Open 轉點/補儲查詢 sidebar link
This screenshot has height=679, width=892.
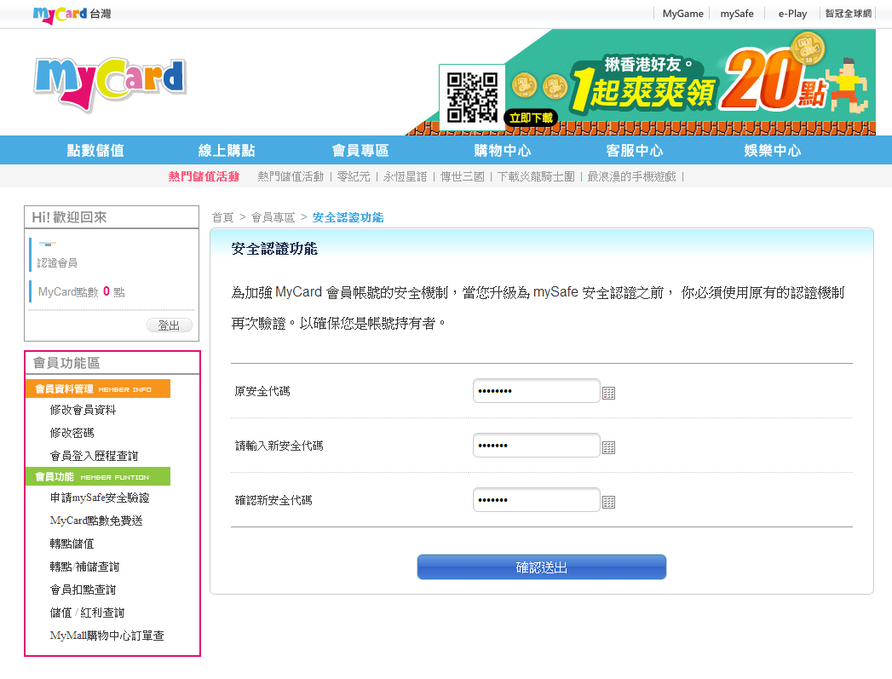click(x=84, y=567)
